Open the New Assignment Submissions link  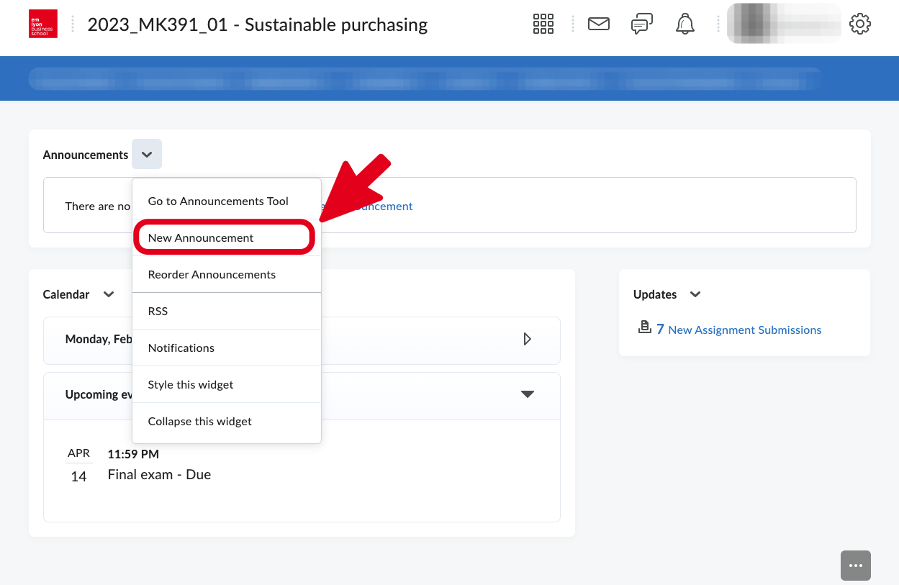coord(744,330)
